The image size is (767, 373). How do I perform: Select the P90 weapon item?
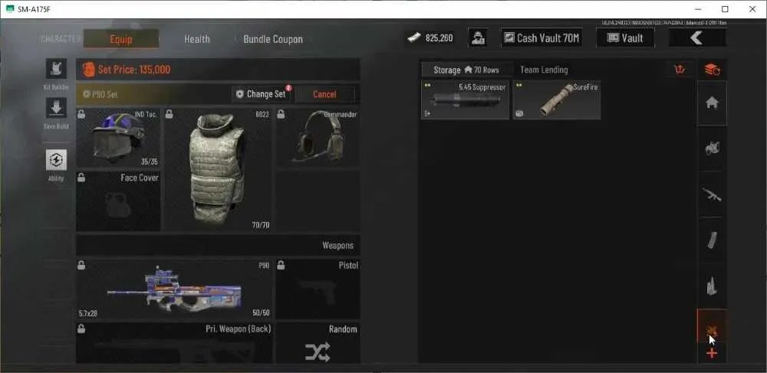175,289
